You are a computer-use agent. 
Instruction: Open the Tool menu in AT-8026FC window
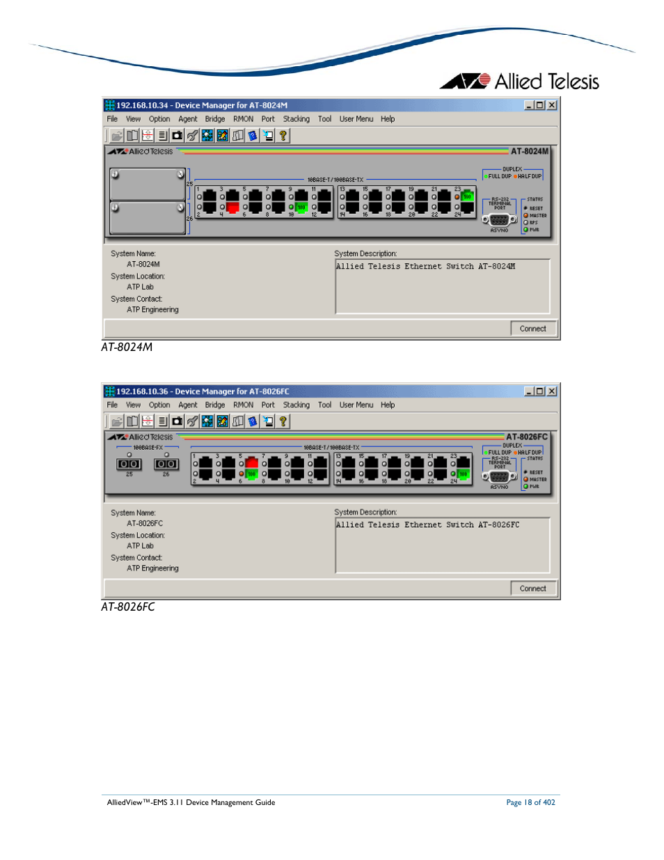click(325, 405)
